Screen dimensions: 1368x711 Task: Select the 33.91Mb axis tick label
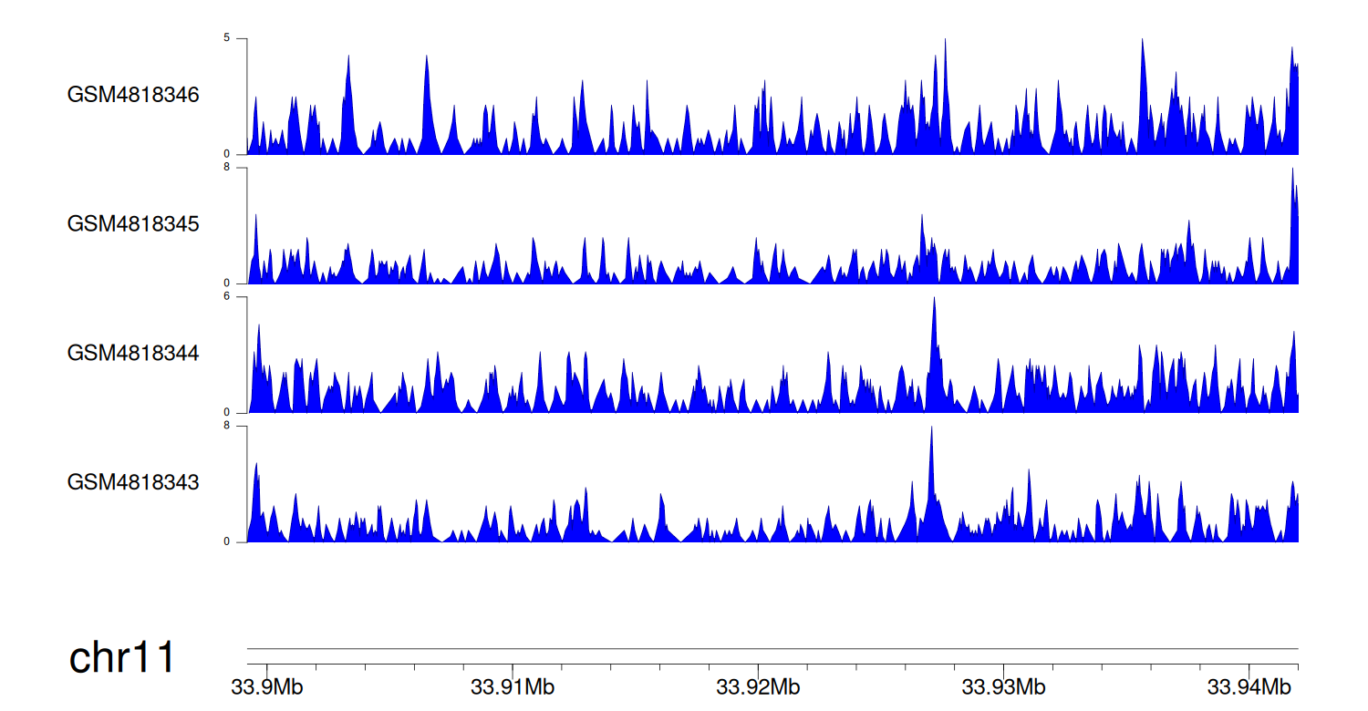point(513,686)
